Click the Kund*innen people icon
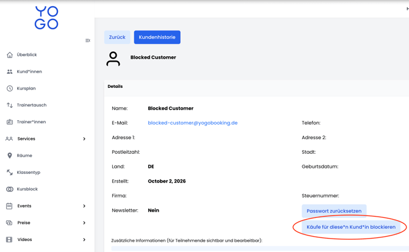Screen dimensions: 409x252 pos(10,71)
